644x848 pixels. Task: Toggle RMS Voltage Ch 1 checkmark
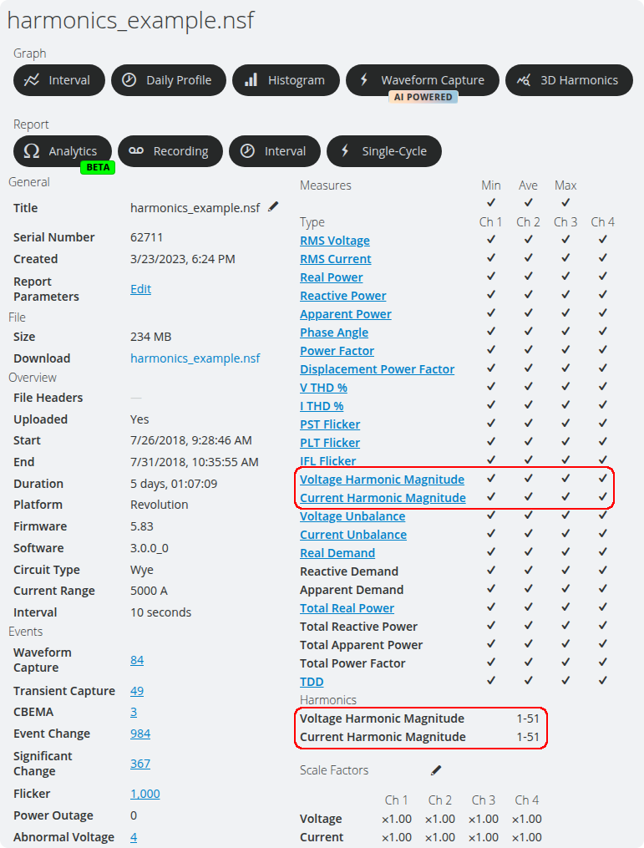coord(491,240)
